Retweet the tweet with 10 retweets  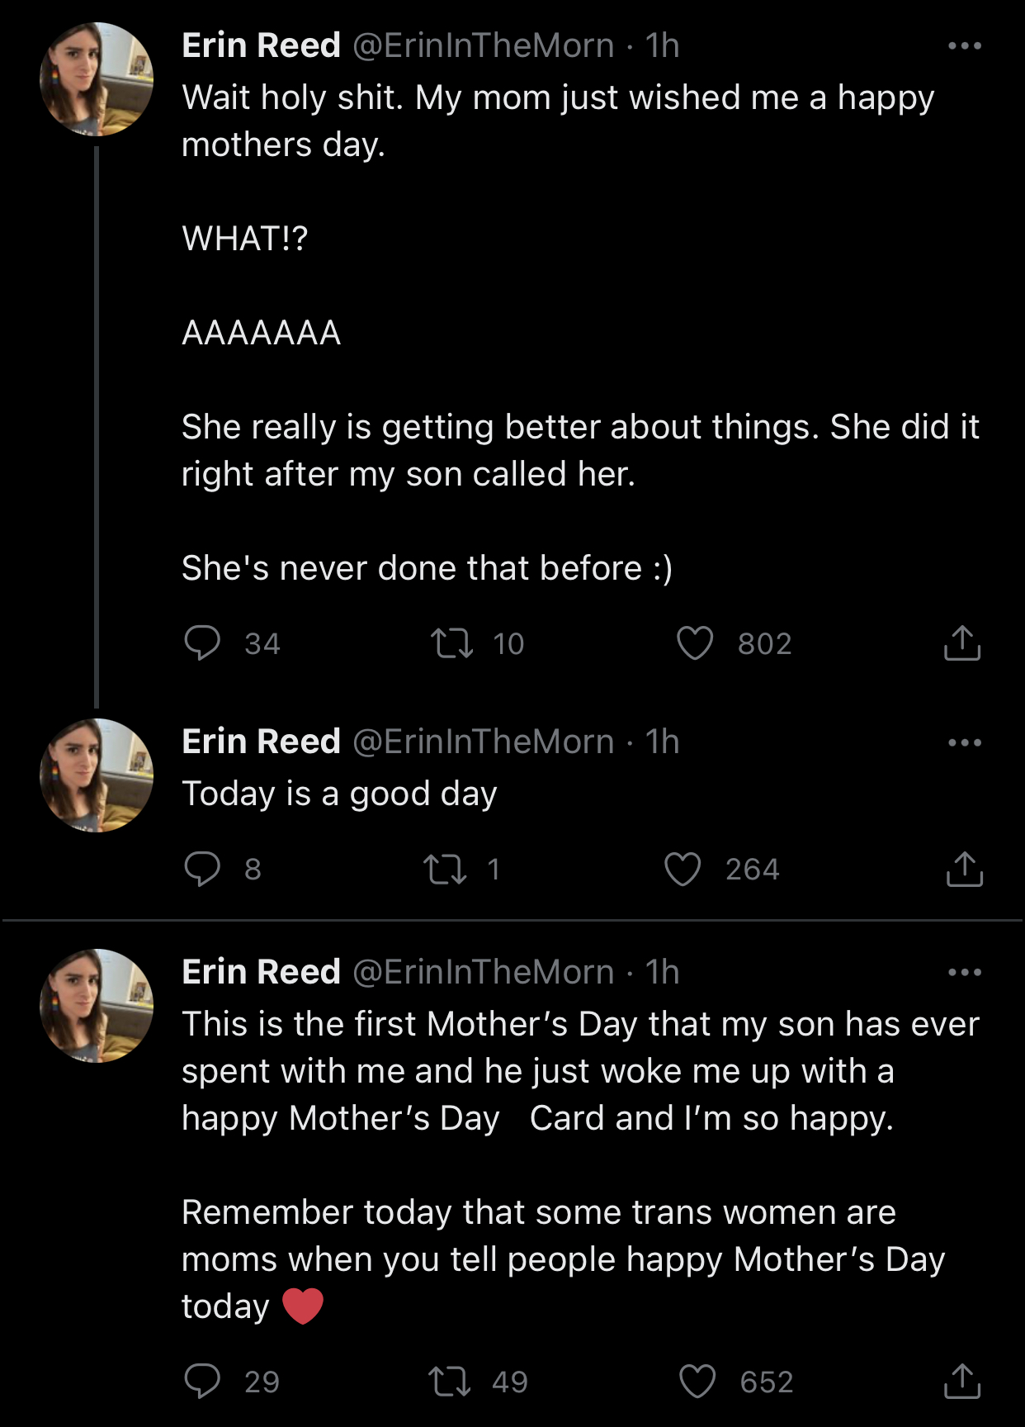point(451,643)
